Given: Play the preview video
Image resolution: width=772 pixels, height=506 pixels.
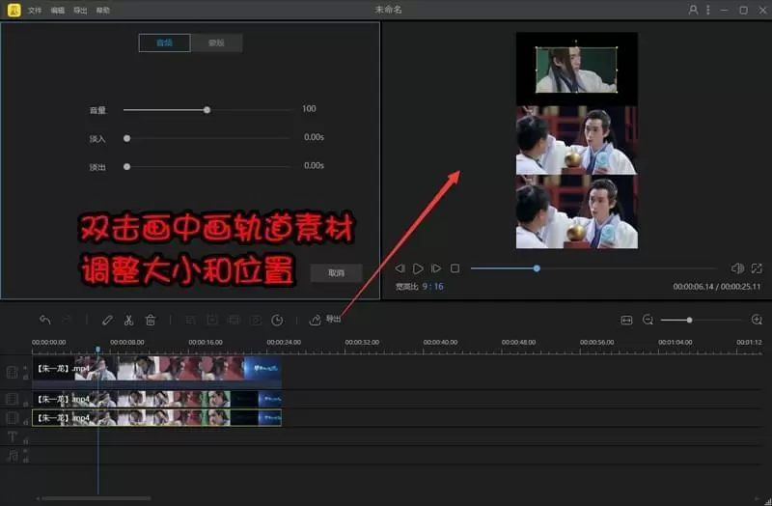Looking at the screenshot, I should coord(418,268).
